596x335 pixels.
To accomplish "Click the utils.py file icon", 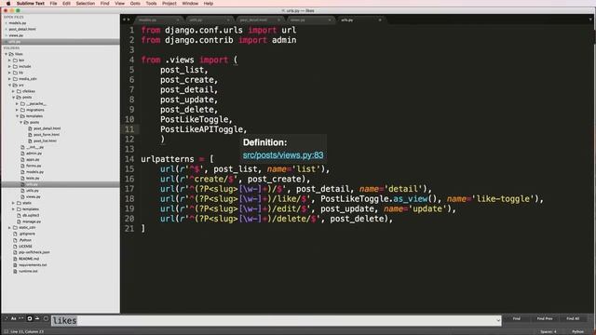I will (22, 190).
